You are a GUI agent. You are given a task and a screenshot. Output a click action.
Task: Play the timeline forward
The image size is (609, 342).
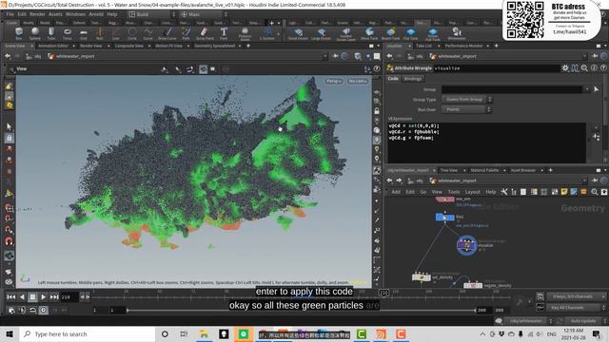[44, 297]
